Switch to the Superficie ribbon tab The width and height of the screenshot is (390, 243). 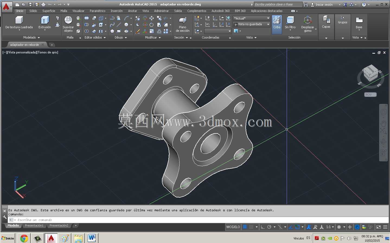click(49, 11)
